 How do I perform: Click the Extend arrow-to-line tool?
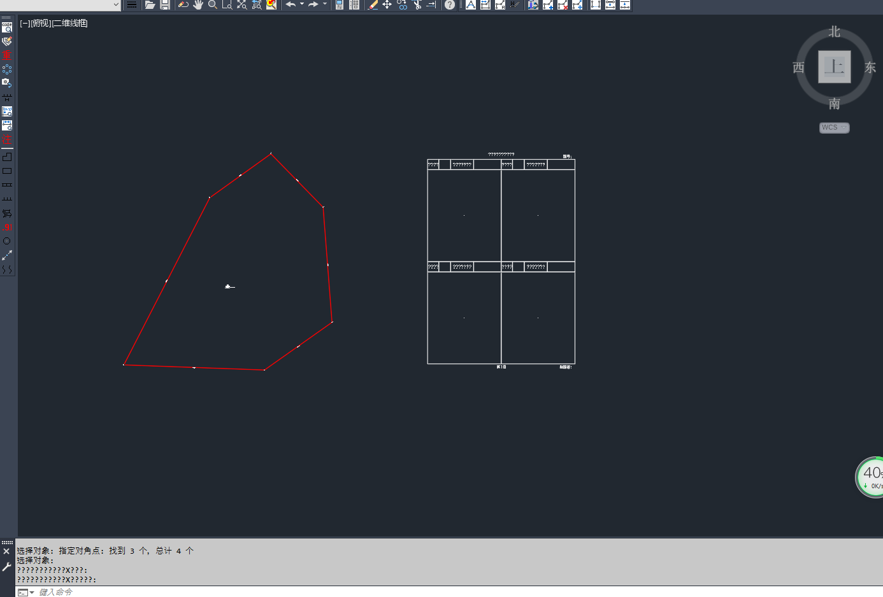tap(431, 4)
